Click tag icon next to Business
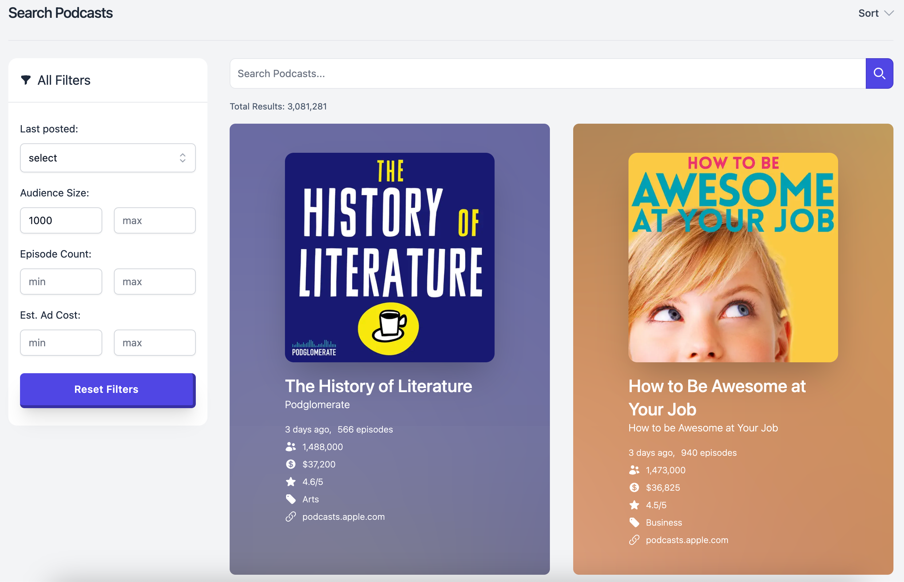The height and width of the screenshot is (582, 904). pyautogui.click(x=634, y=523)
